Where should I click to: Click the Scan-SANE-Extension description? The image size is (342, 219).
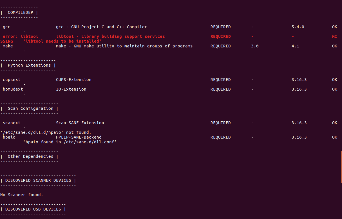(x=80, y=123)
